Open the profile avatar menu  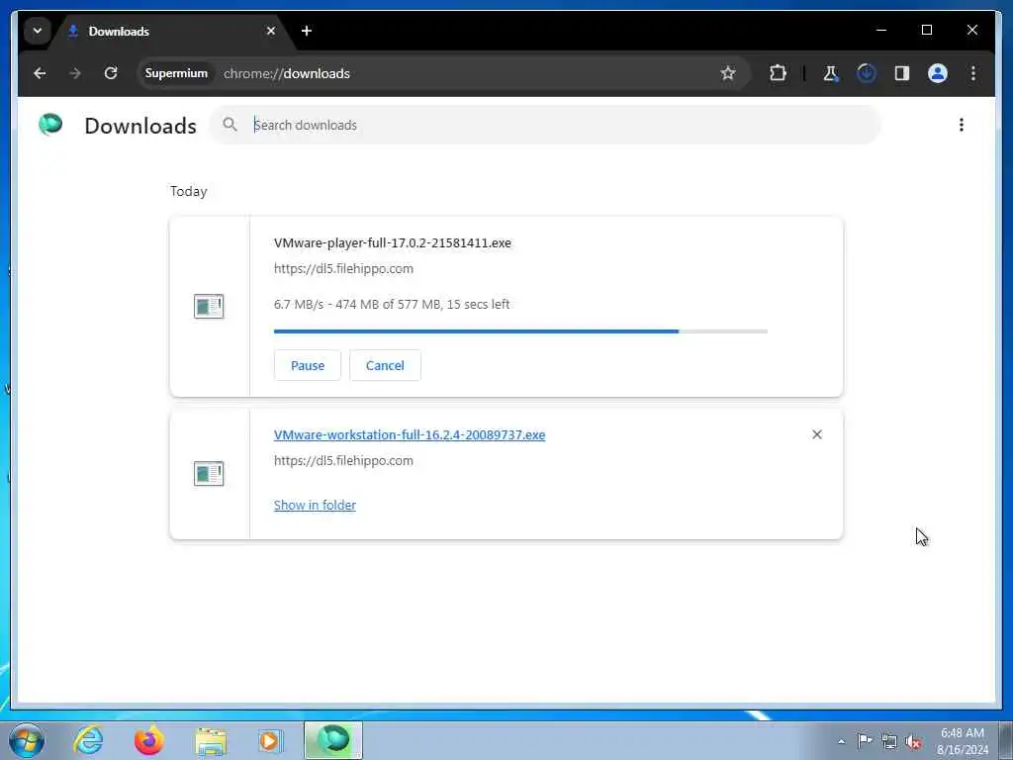pyautogui.click(x=938, y=73)
